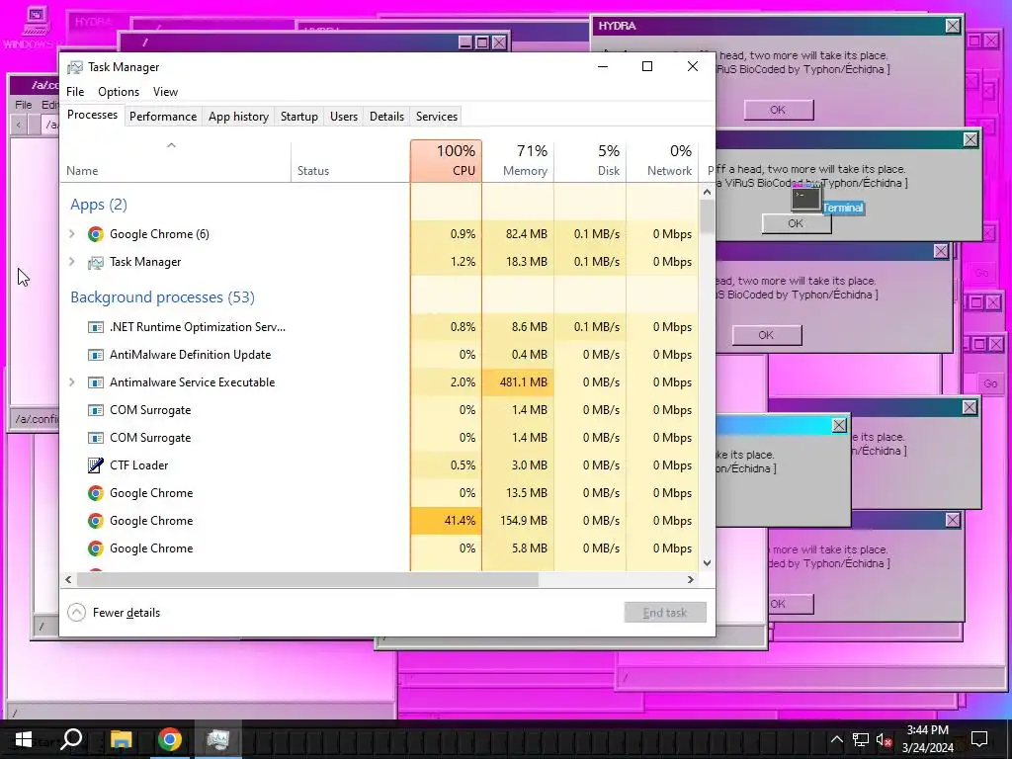
Task: Expand the Task Manager app row
Action: [71, 261]
